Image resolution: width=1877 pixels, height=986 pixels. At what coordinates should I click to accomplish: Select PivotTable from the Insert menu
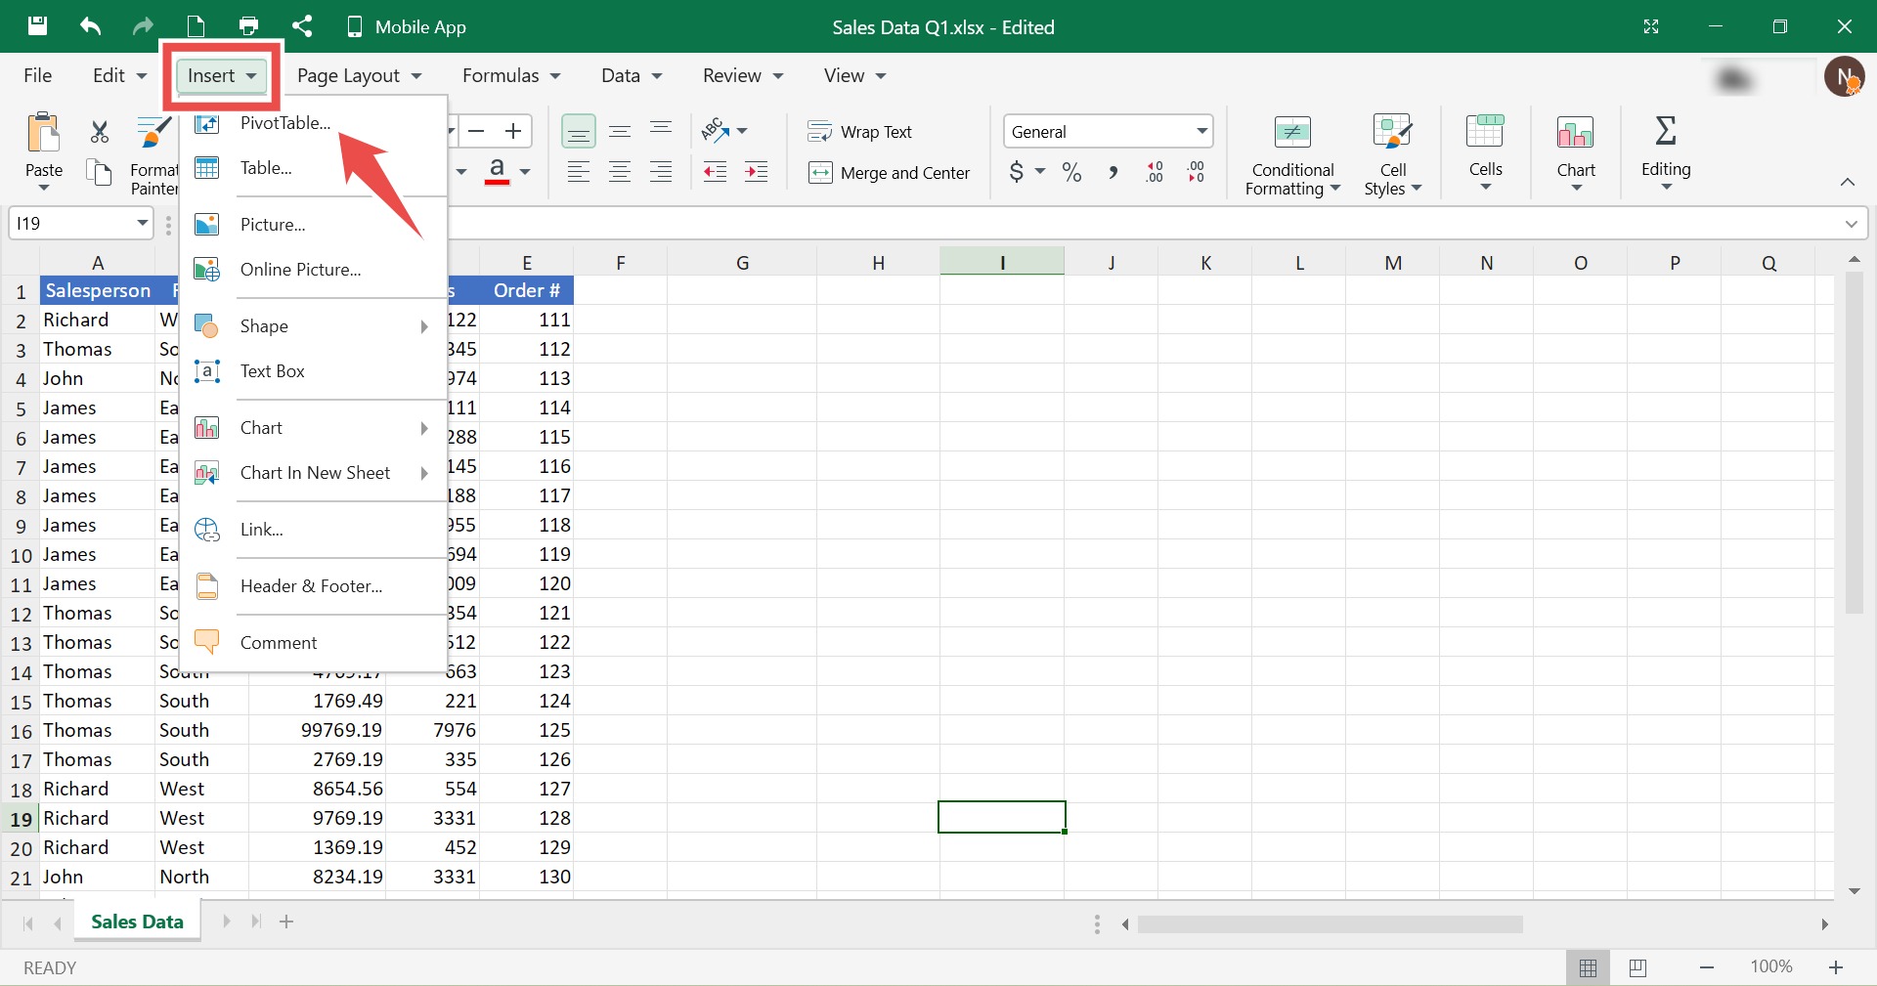point(283,123)
